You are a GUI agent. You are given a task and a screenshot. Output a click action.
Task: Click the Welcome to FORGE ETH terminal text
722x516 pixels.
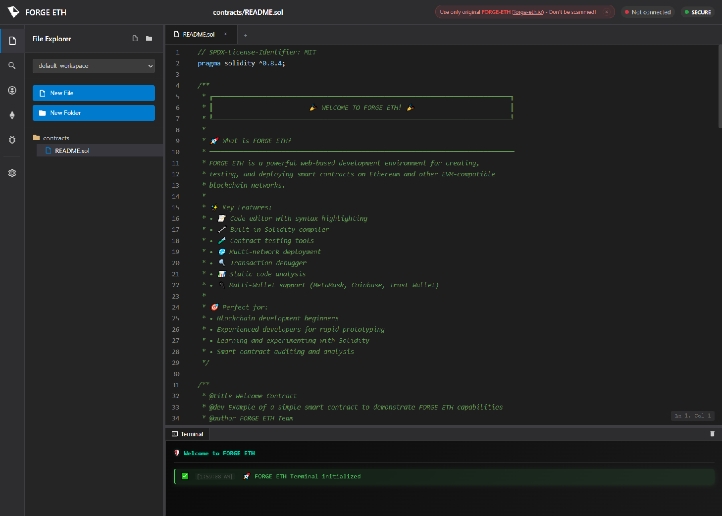coord(219,453)
